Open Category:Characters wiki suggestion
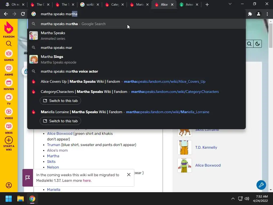Image resolution: width=273 pixels, height=205 pixels. pos(136,92)
